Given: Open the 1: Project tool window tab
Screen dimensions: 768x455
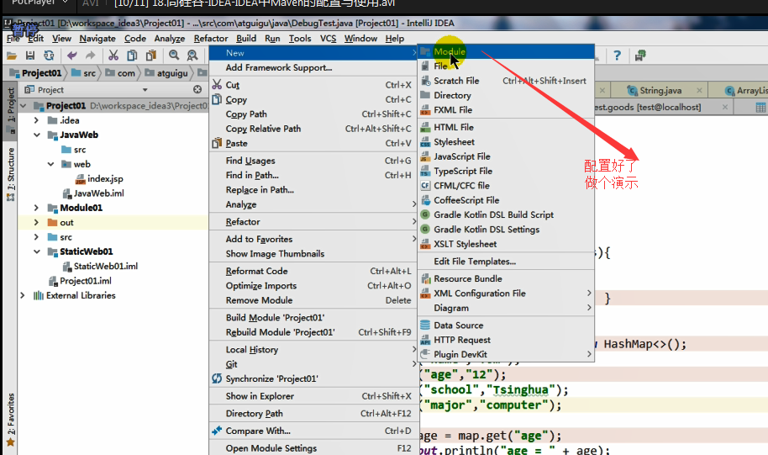Looking at the screenshot, I should [10, 111].
